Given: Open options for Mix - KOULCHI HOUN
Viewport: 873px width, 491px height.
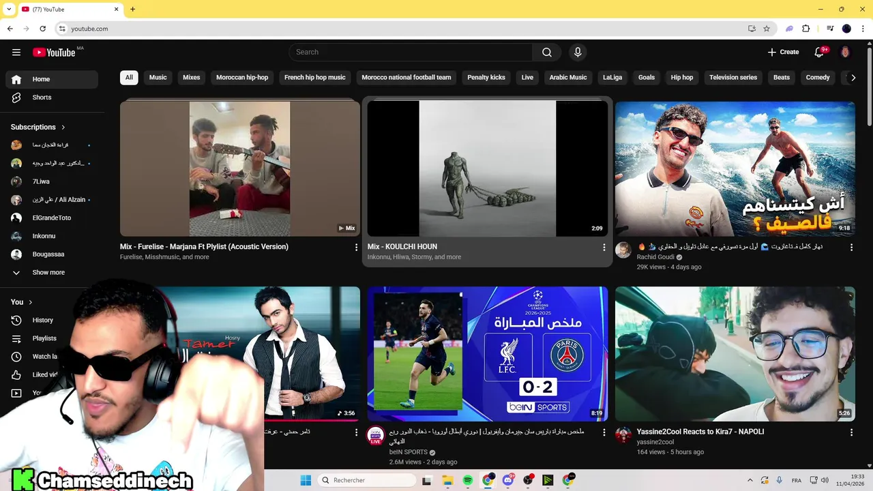Looking at the screenshot, I should [604, 248].
